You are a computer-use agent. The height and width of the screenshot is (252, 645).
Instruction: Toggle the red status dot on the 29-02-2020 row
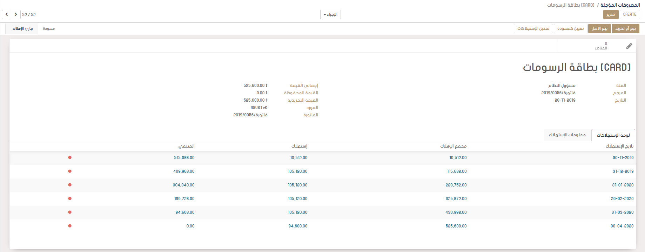pyautogui.click(x=70, y=199)
